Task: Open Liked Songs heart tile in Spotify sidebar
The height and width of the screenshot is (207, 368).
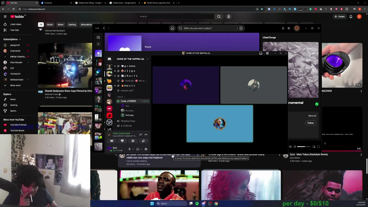Action: point(98,53)
